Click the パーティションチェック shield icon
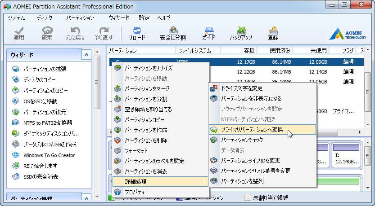This screenshot has height=206, width=375. tap(214, 140)
